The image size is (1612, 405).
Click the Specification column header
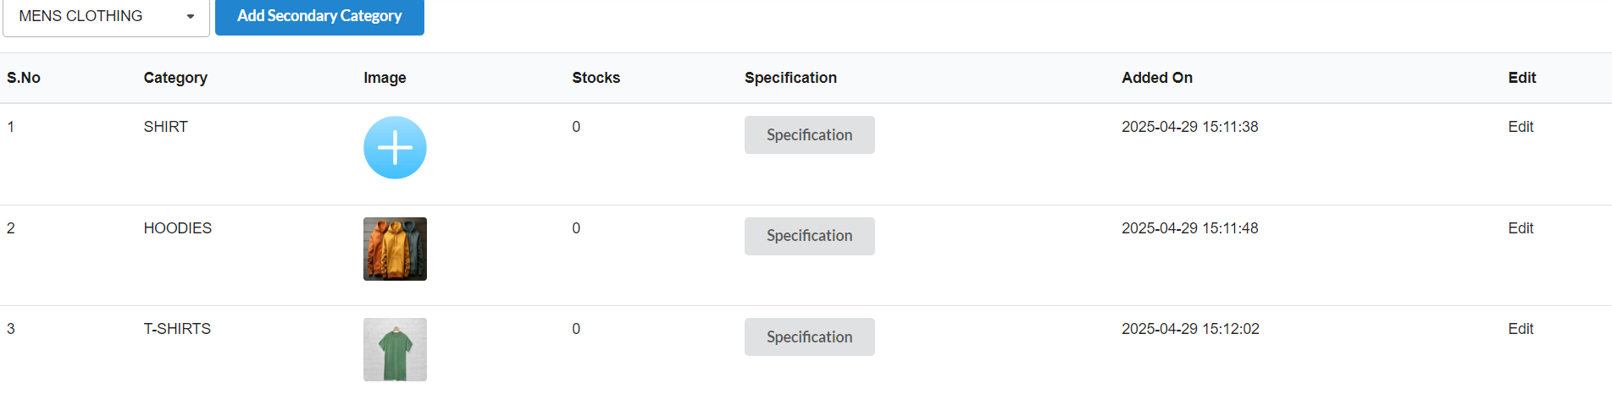[790, 78]
